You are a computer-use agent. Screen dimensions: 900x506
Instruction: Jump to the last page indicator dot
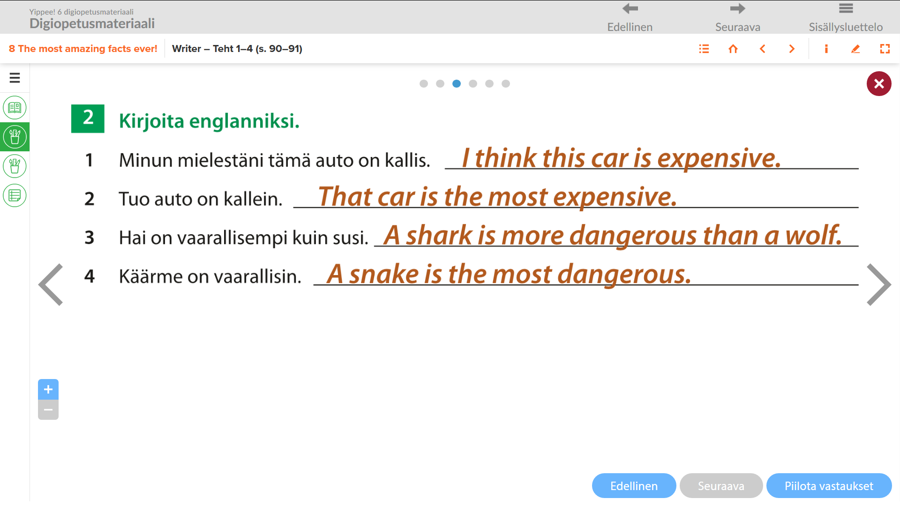pyautogui.click(x=506, y=83)
